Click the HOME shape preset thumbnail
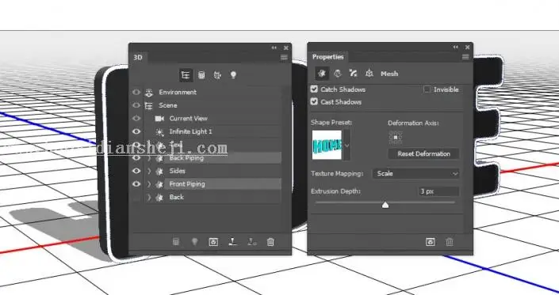This screenshot has width=559, height=295. [327, 145]
